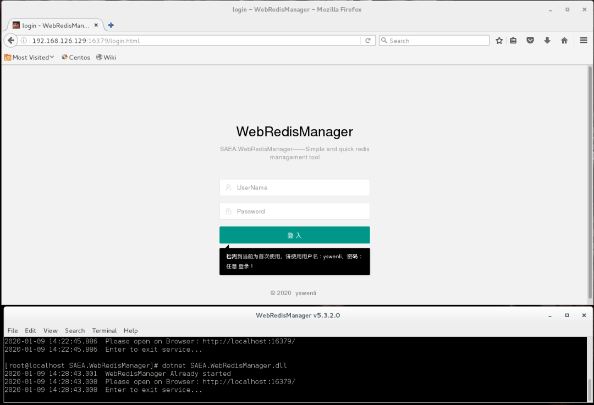Open the terminal's Help menu
This screenshot has height=405, width=594.
coord(130,330)
